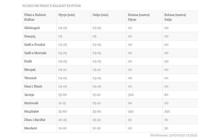Click the Bërnjak entry time 05-10
The height and width of the screenshot is (138, 198).
coord(62,69)
